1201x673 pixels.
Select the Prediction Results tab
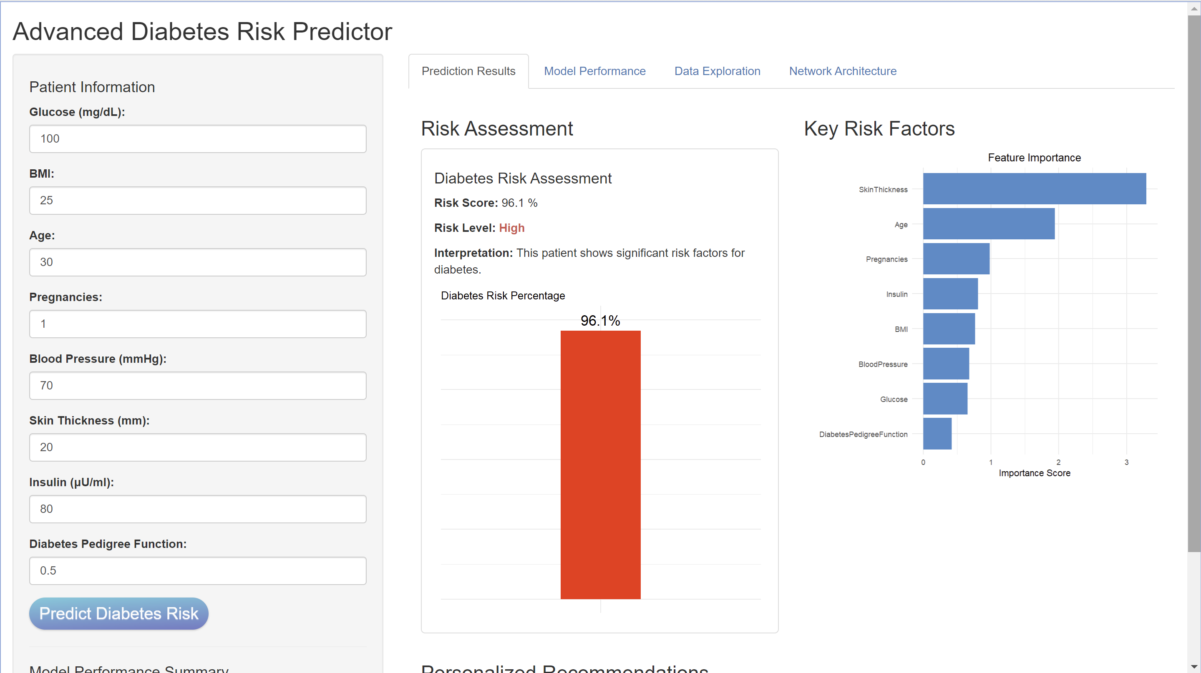click(468, 71)
